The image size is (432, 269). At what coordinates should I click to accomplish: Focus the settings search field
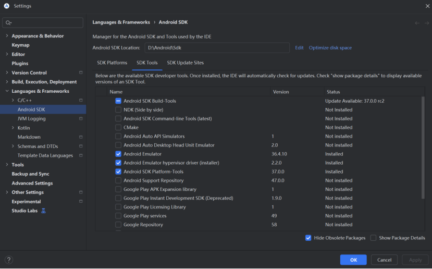(43, 22)
